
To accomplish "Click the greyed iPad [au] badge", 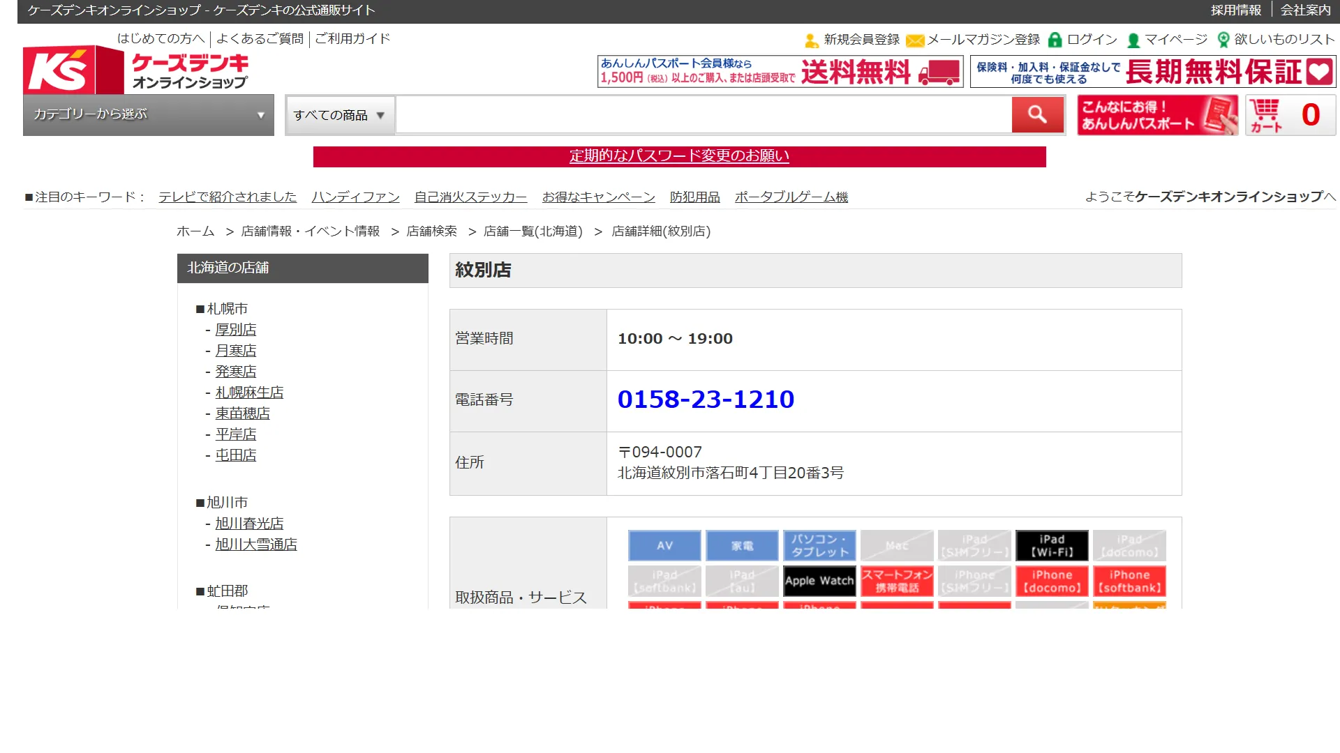I will coord(742,581).
